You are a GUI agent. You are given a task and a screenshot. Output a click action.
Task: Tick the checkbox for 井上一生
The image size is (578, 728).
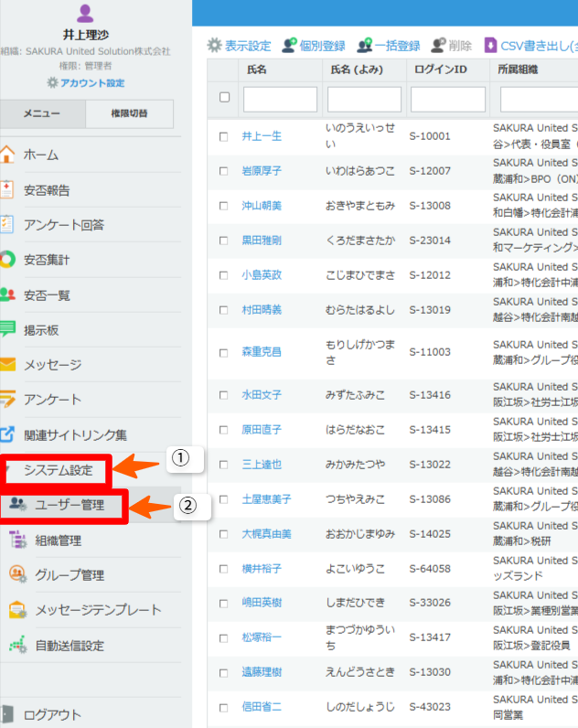(x=224, y=136)
